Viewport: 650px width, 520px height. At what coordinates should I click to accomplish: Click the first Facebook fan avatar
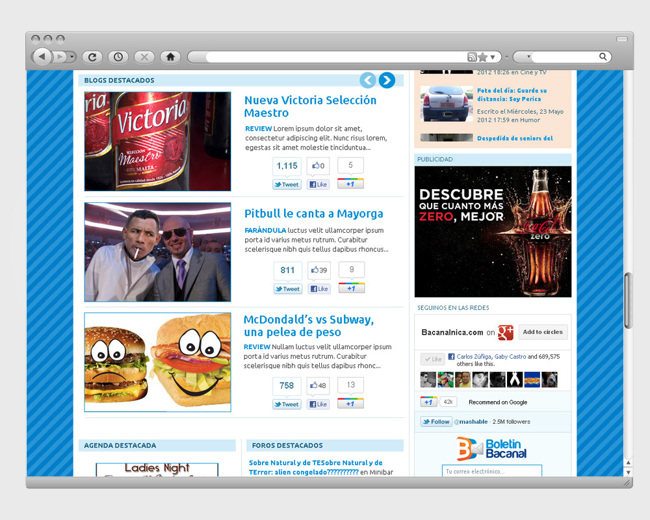(x=428, y=380)
